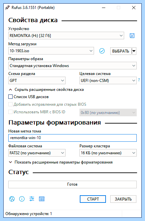Open the 0x80 BIOS ID dropdown
Screen dimensions: 145x221
coord(108,112)
